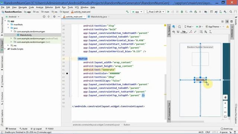Toggle View Options eye icon in design toolbar
The height and width of the screenshot is (134, 238).
click(x=174, y=32)
